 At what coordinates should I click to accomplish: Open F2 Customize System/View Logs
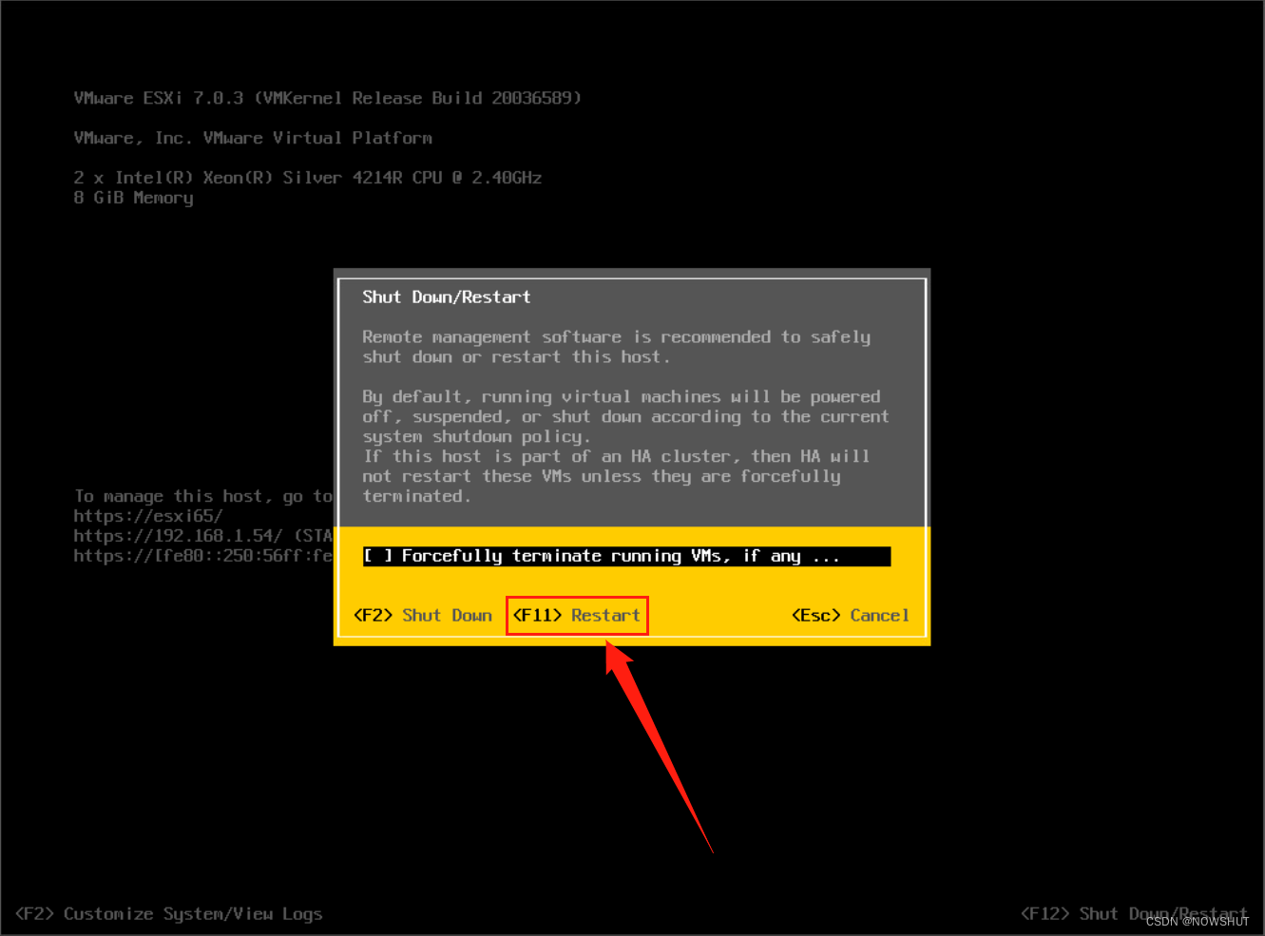click(169, 913)
